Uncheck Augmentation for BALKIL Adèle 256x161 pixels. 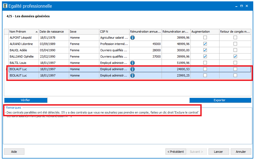coord(205,50)
